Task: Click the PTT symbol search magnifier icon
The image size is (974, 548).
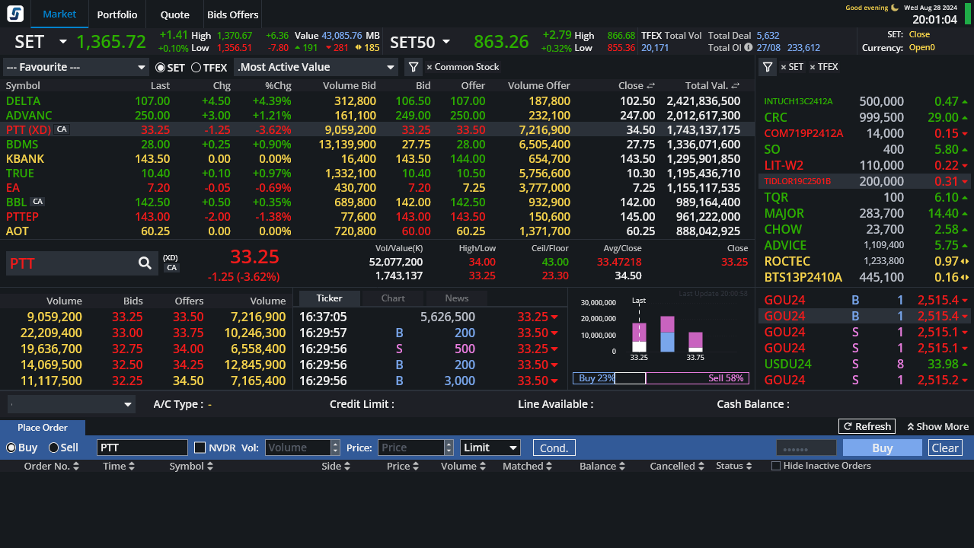Action: (x=145, y=263)
